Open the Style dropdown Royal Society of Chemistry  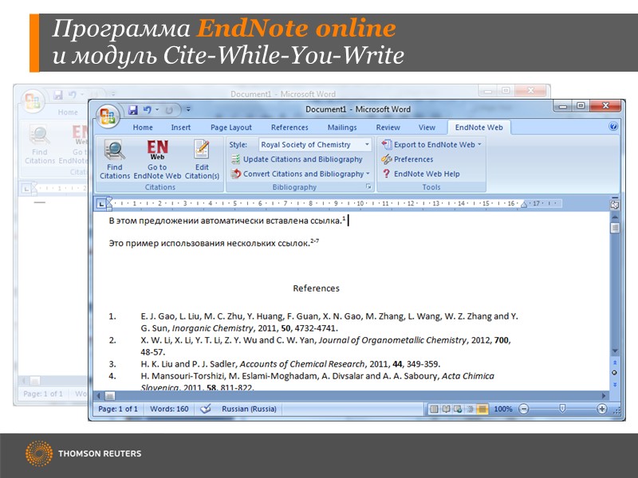315,145
